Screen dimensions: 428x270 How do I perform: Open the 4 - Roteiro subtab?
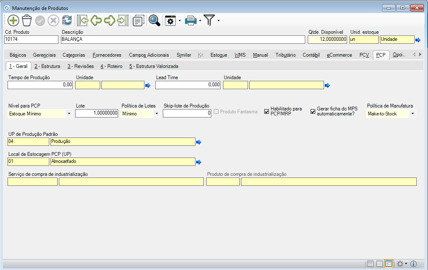pyautogui.click(x=111, y=66)
